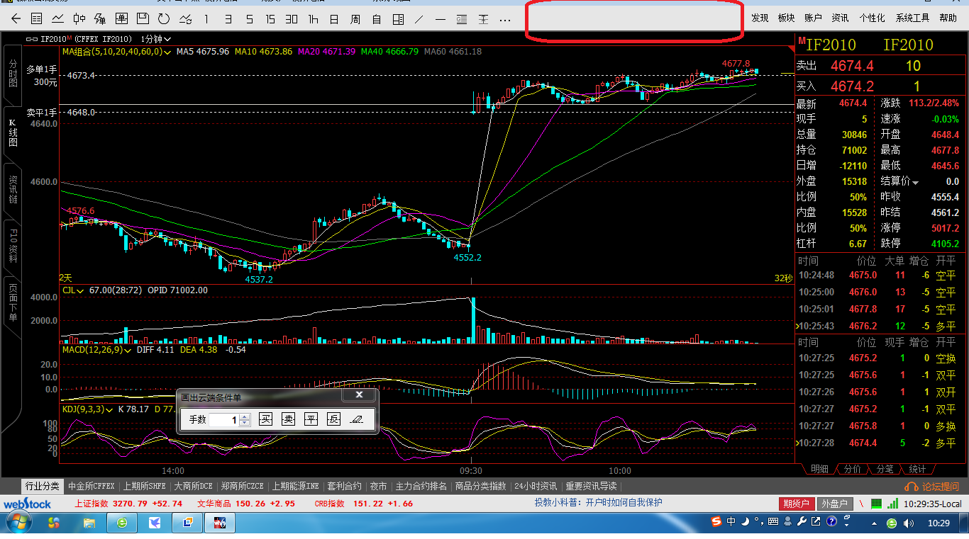This screenshot has width=969, height=539.
Task: Click the 买 buy icon in the order dialog
Action: (x=265, y=419)
